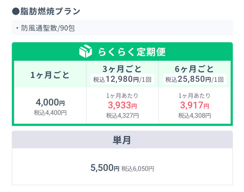
Task: Pick the 5,500円 single-month price
Action: tap(105, 168)
